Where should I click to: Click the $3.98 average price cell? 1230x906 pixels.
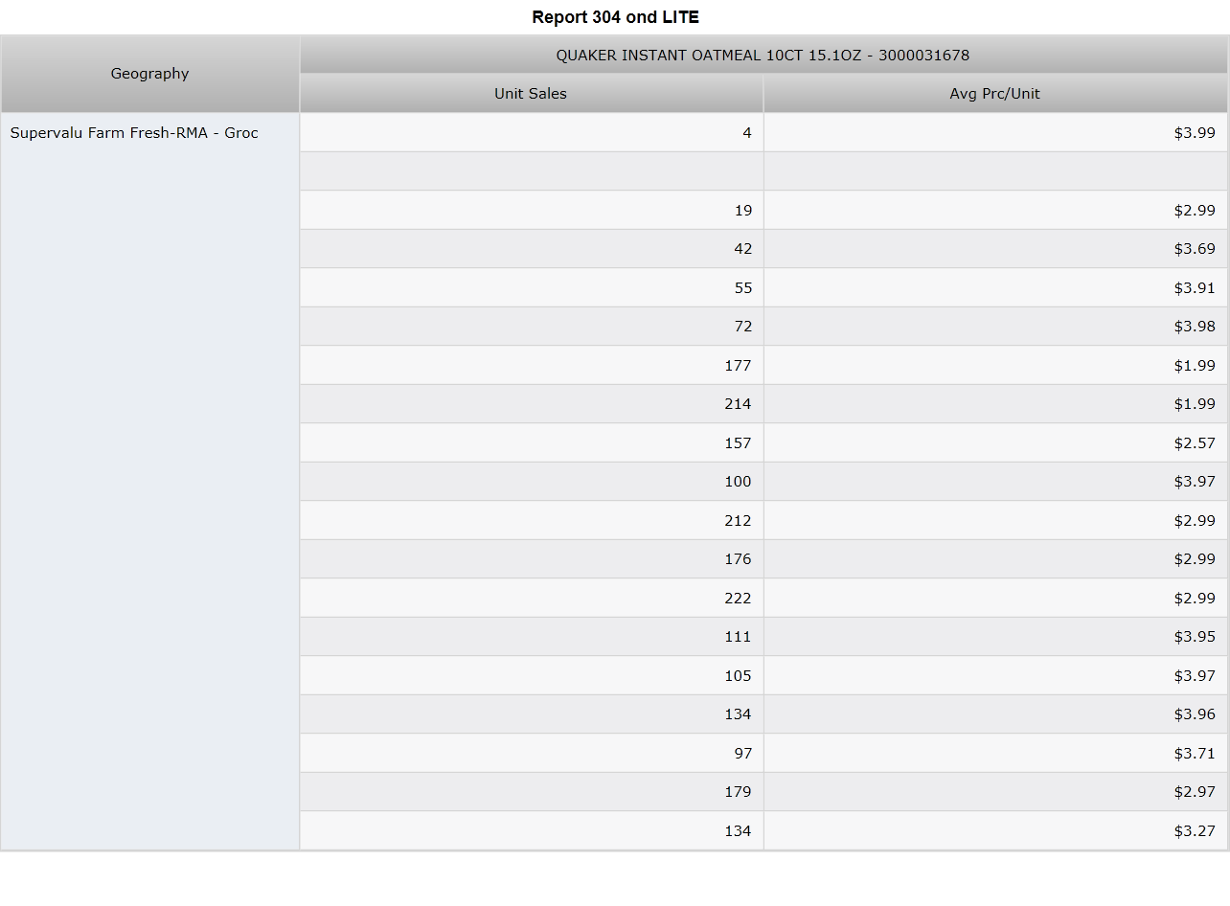(x=995, y=327)
